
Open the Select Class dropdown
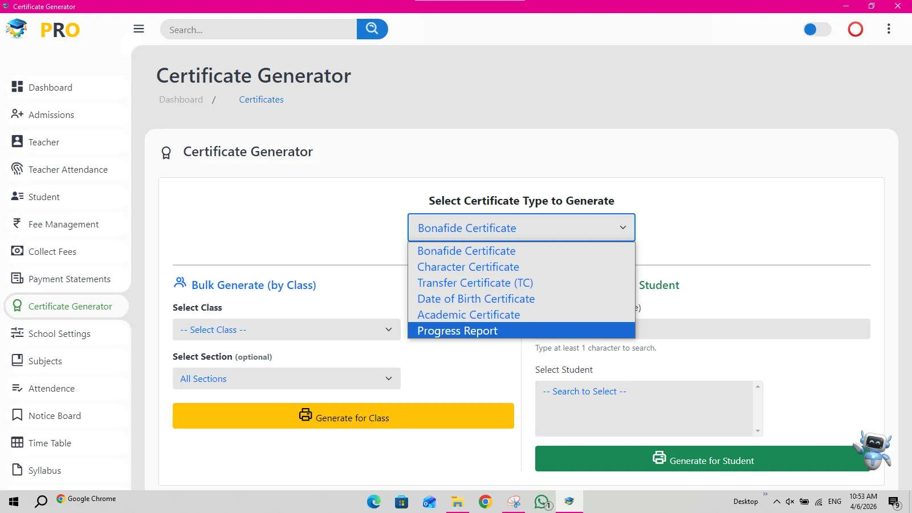click(287, 329)
